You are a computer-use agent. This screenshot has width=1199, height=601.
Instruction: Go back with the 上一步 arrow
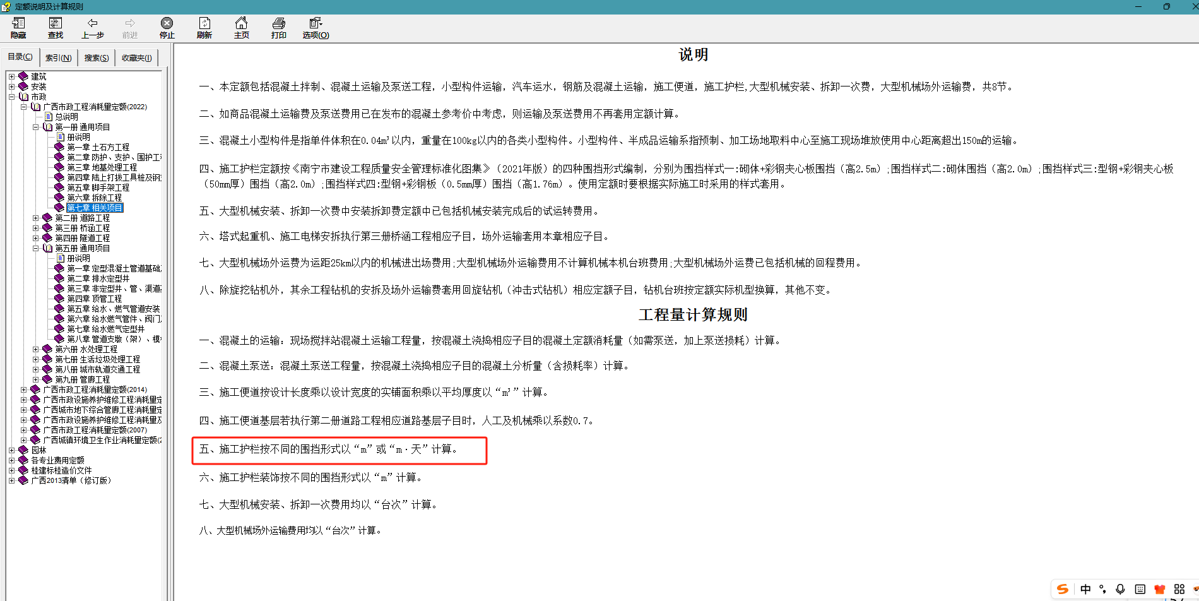tap(93, 28)
